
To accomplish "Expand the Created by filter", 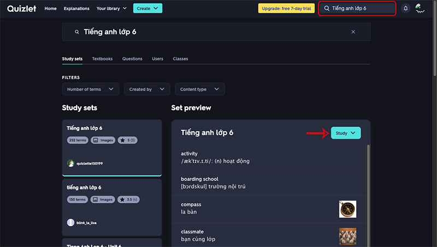I will click(146, 89).
